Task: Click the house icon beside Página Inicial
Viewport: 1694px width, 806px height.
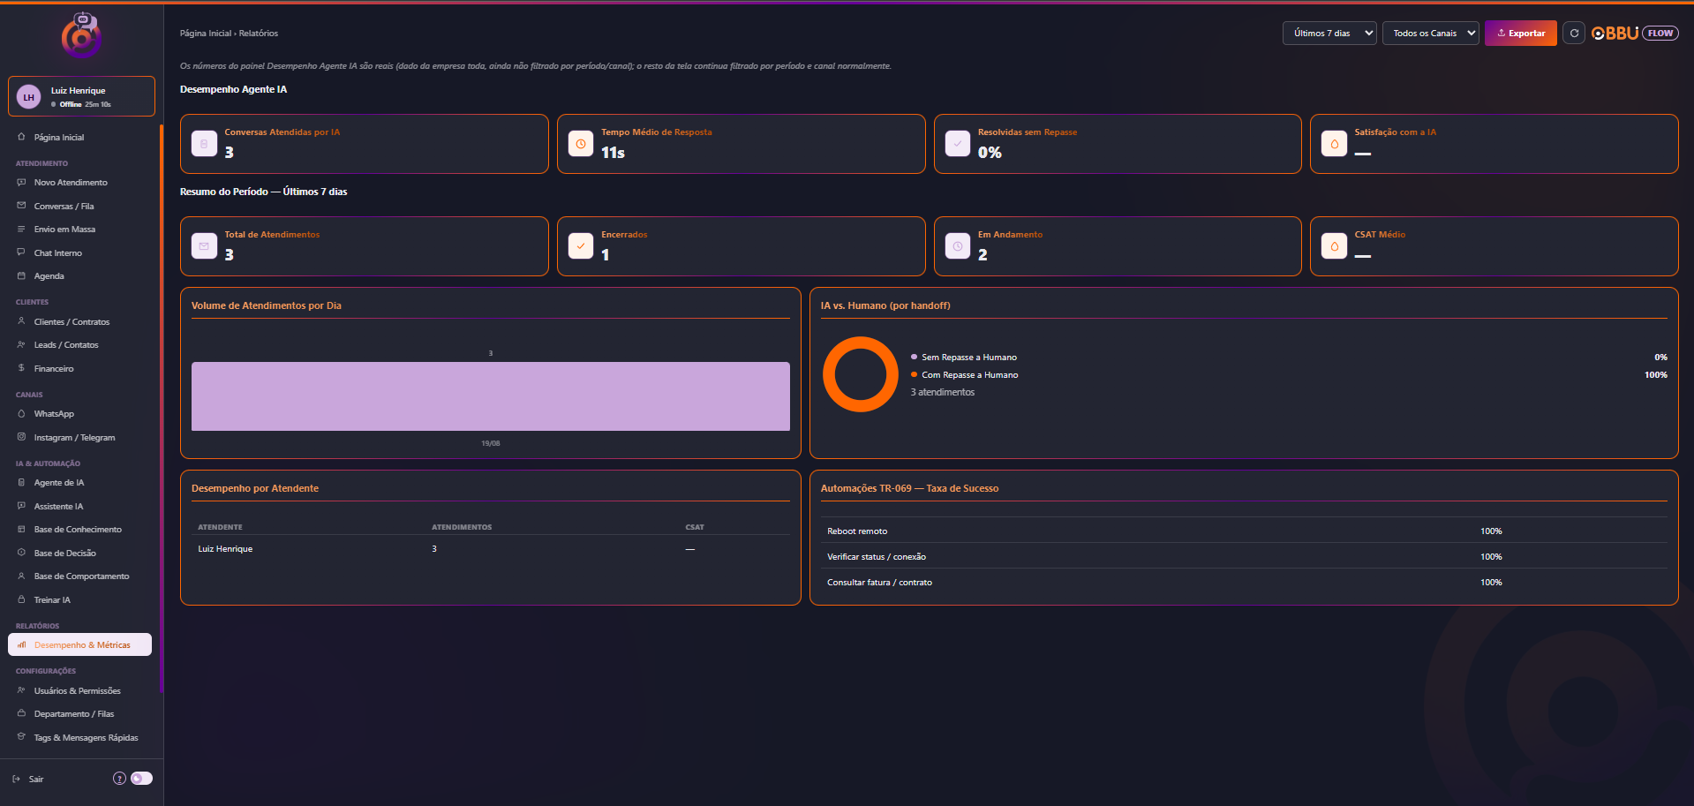Action: pos(21,137)
